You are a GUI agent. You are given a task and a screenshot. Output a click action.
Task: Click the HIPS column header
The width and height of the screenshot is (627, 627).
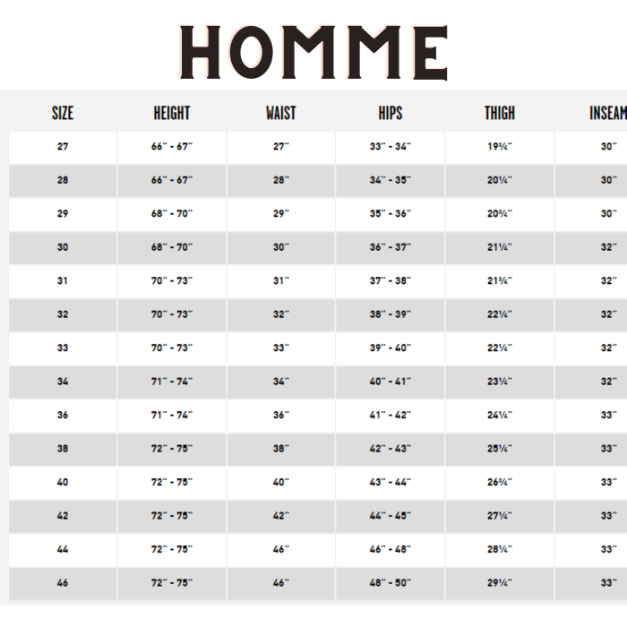pos(391,113)
